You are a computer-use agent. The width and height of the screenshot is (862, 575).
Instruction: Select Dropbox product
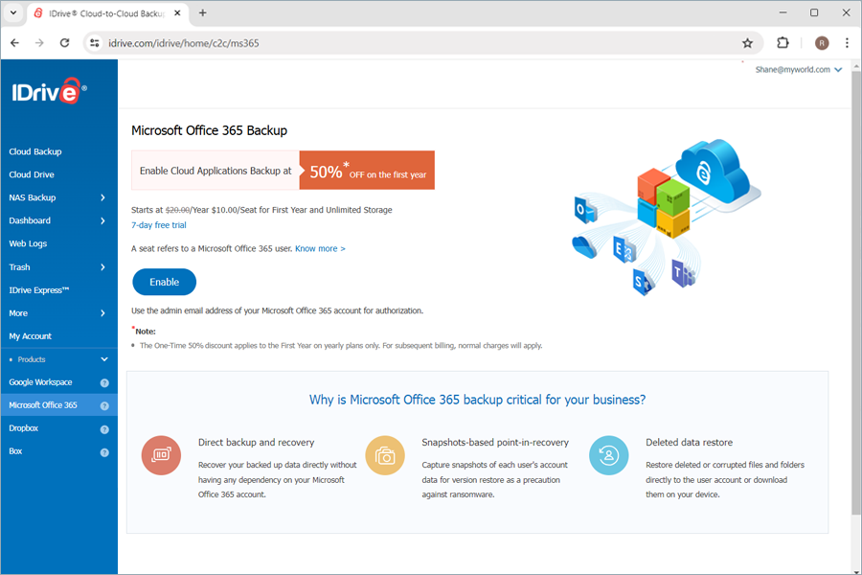point(24,428)
